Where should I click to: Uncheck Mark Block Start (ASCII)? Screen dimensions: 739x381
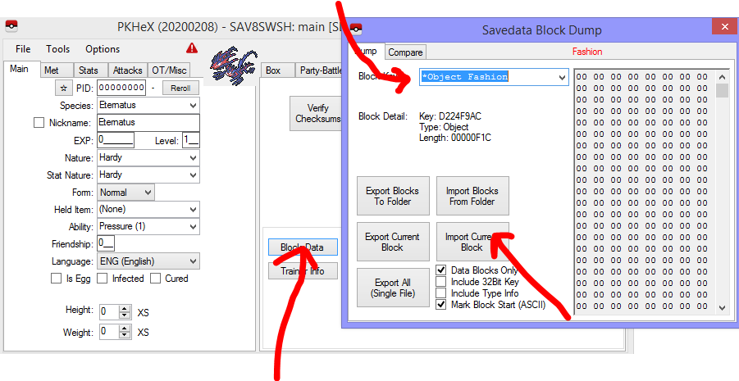(x=441, y=305)
